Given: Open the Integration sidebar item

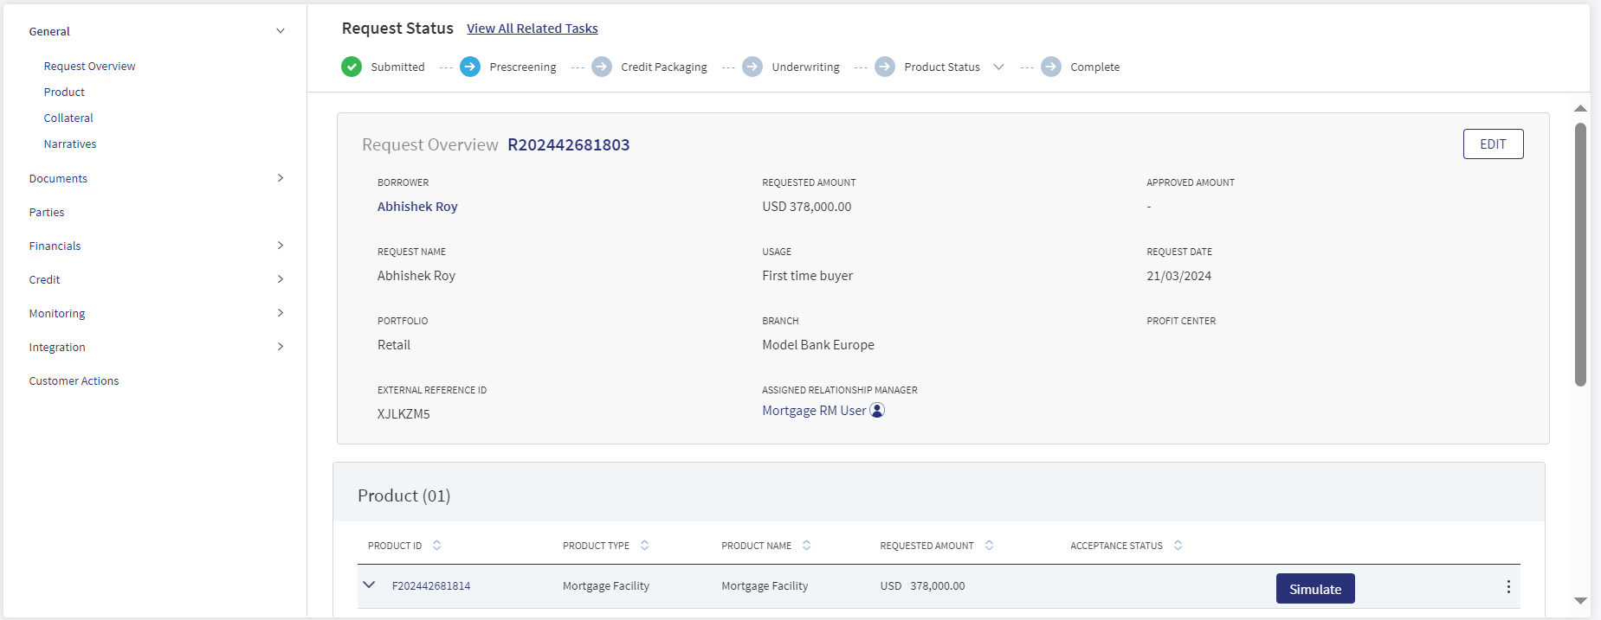Looking at the screenshot, I should click(x=57, y=347).
